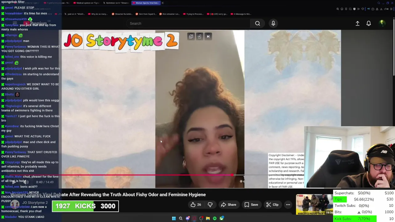Click the player's side-panel arrow icon
Screen dimensions: 395x222
[x=199, y=36]
